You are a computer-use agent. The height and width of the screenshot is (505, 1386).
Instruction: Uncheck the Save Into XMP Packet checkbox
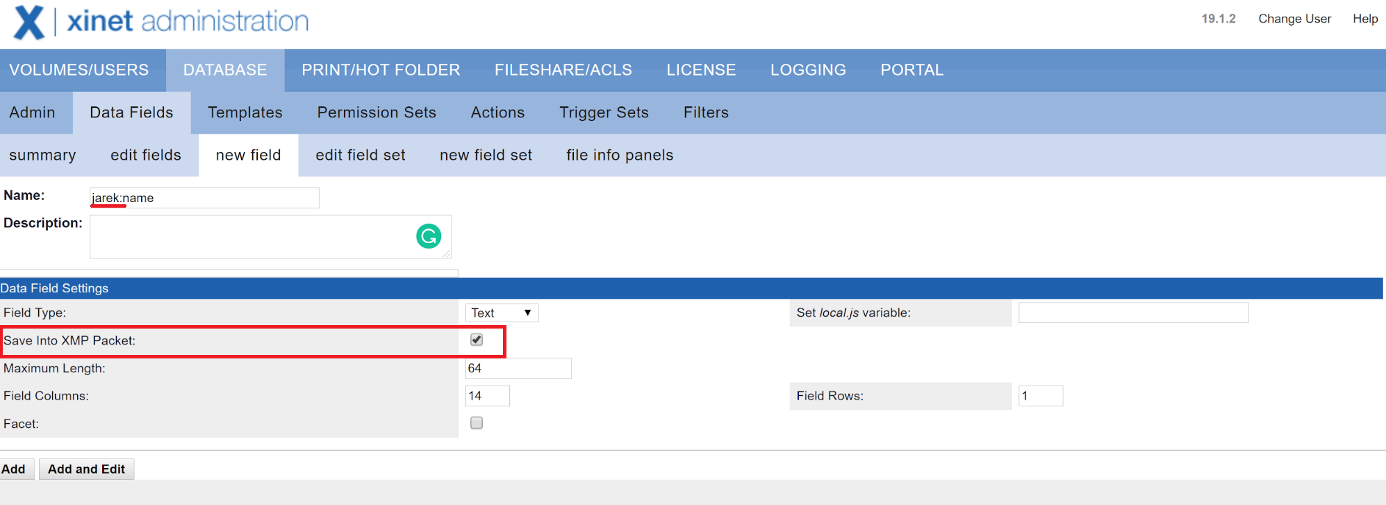pos(477,340)
